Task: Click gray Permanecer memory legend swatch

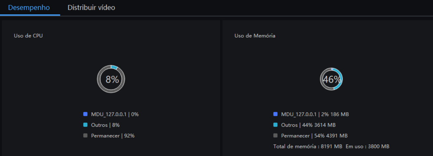Action: (x=275, y=136)
